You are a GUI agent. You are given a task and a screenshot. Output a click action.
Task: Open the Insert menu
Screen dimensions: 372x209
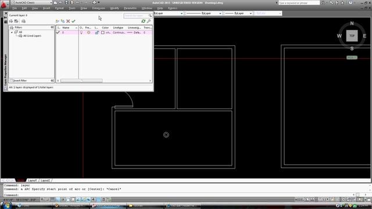[x=46, y=8]
